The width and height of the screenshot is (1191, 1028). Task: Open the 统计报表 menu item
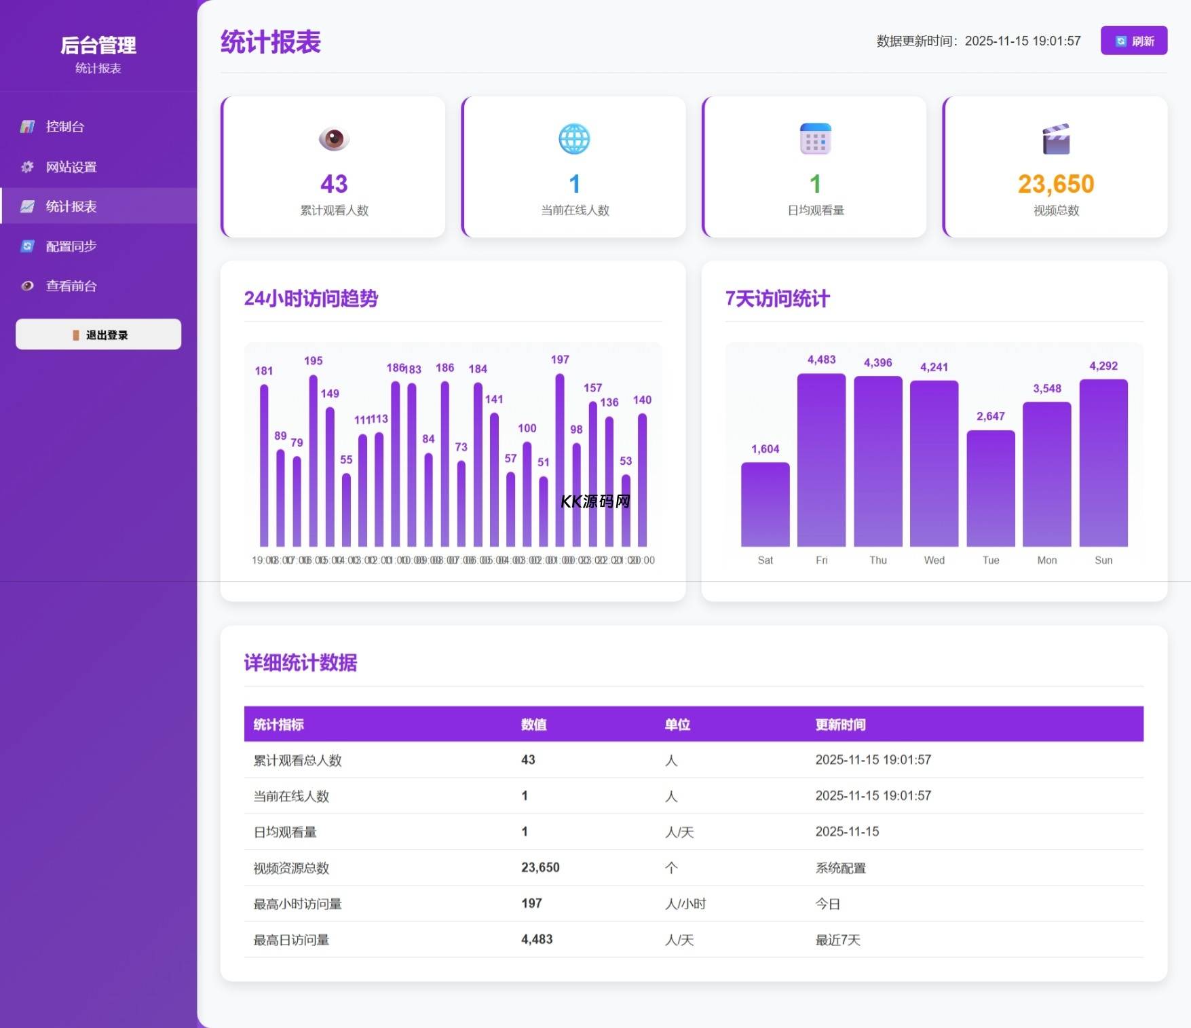pos(71,207)
